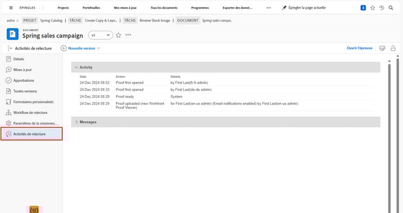Click the 24 Dec 2024 08:52 date entry
This screenshot has width=403, height=213.
tap(95, 83)
